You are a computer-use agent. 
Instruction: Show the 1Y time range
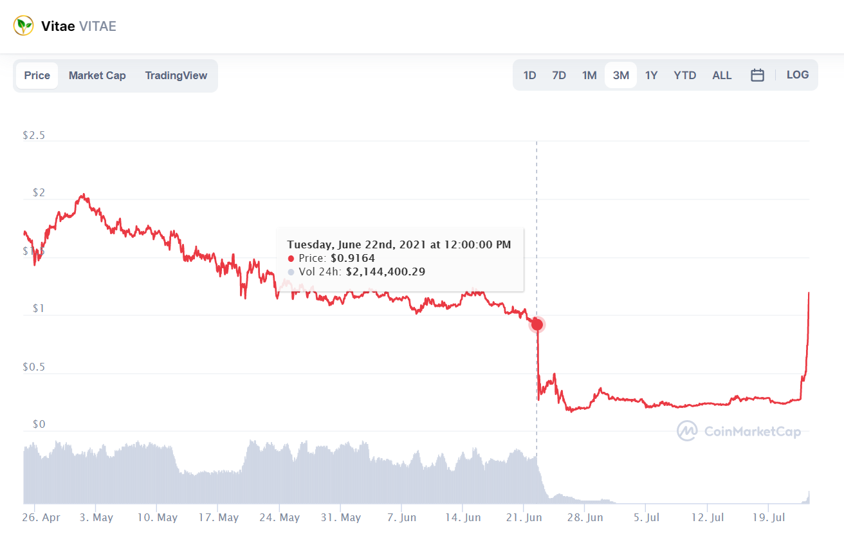(651, 75)
